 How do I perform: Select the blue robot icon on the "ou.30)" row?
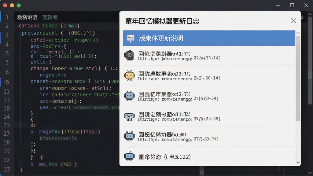coord(129,136)
